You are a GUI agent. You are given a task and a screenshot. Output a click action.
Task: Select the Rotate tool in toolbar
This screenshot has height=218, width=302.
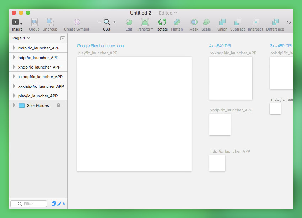162,22
